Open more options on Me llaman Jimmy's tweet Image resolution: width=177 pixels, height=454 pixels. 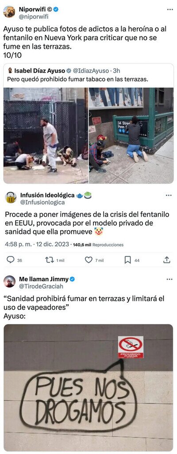pos(170,280)
